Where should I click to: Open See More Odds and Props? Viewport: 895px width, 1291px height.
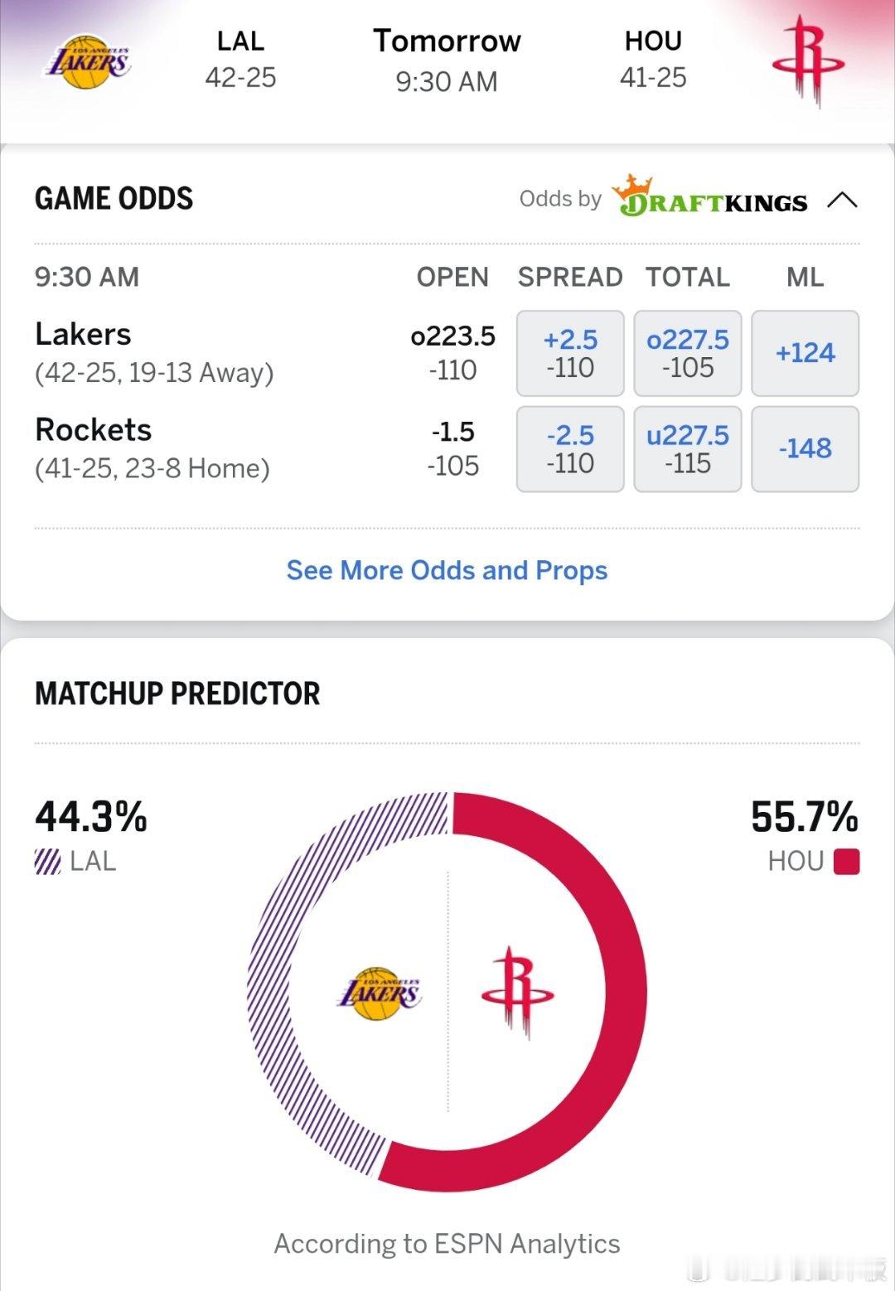(x=447, y=570)
